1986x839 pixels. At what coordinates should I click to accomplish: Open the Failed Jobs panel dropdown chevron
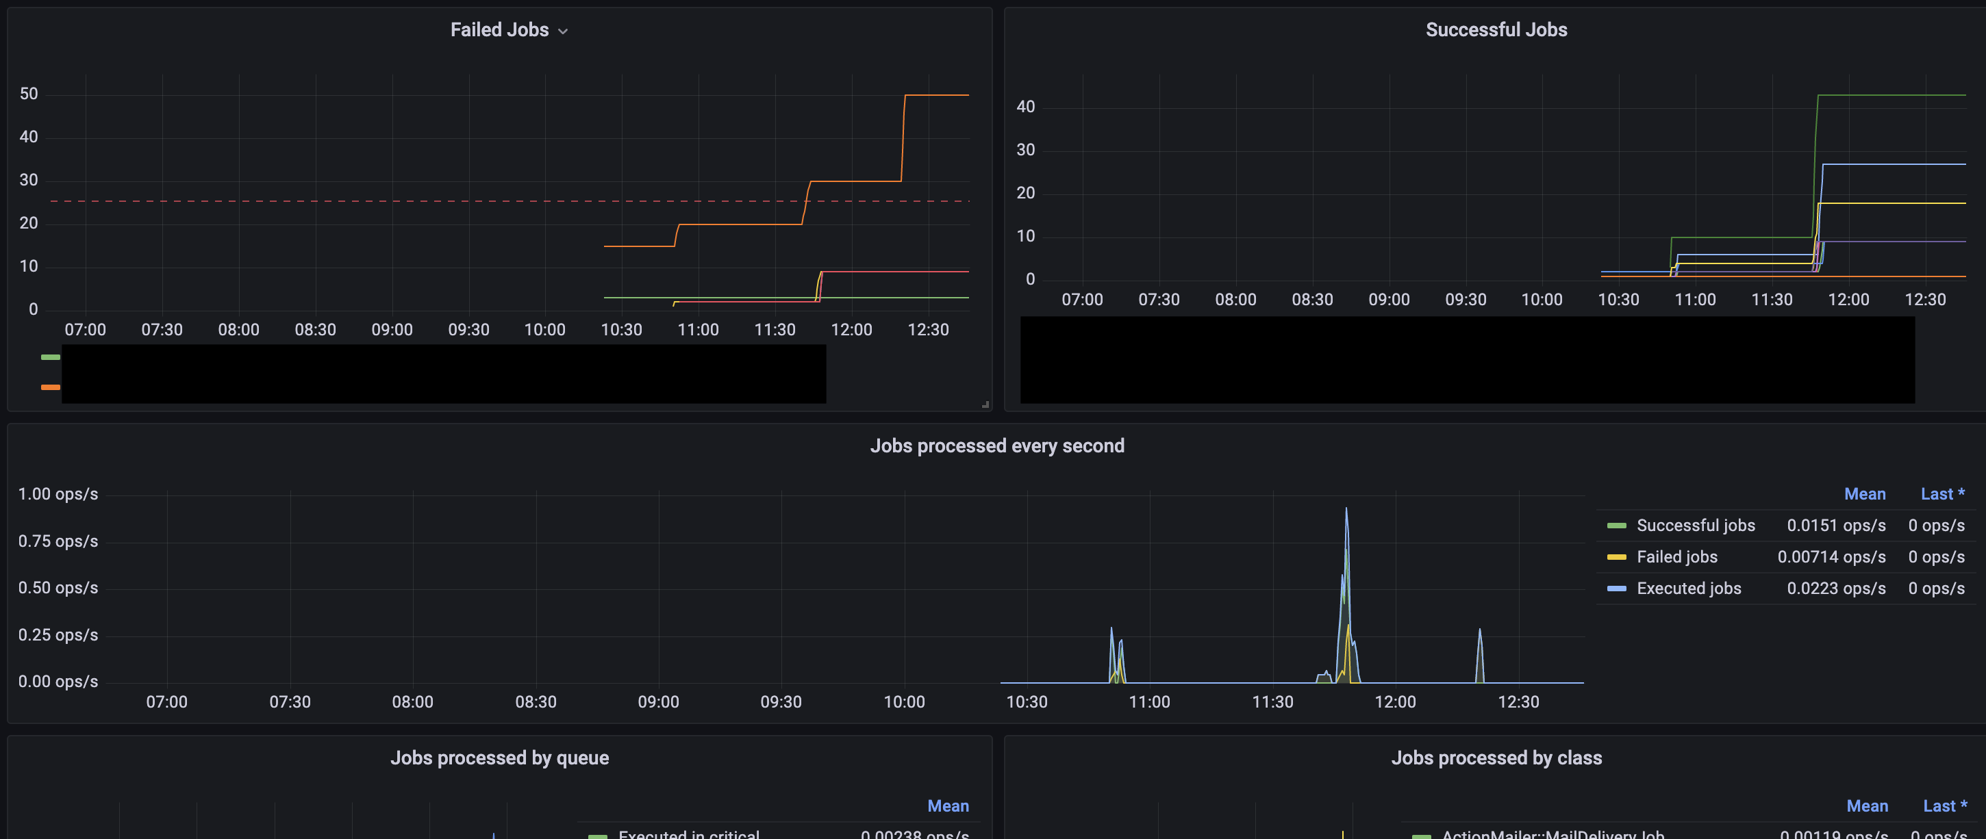pyautogui.click(x=563, y=31)
